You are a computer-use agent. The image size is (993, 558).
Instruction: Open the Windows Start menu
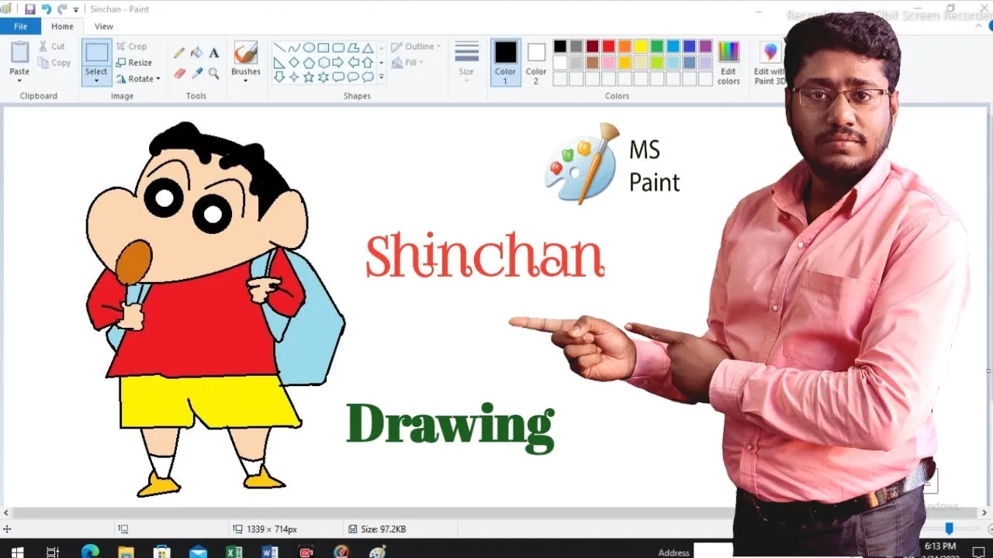pyautogui.click(x=17, y=552)
